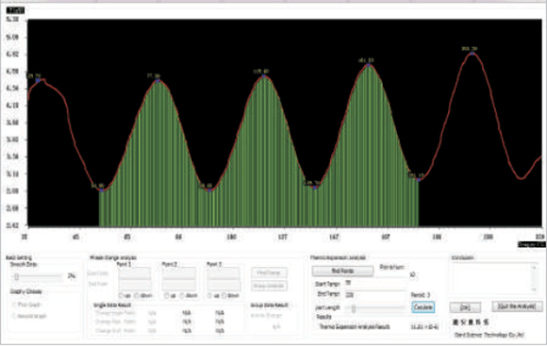
Task: Click the Start Temp input field
Action: coord(375,284)
